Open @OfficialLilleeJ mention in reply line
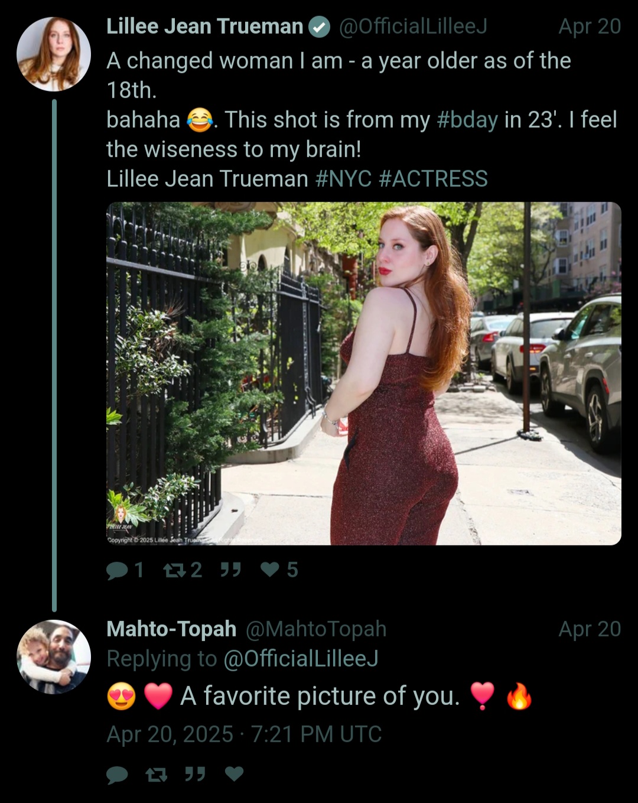This screenshot has width=638, height=803. [x=301, y=659]
